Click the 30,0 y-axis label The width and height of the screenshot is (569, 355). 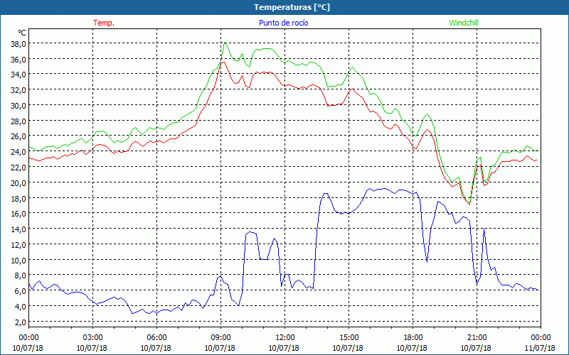[x=18, y=105]
